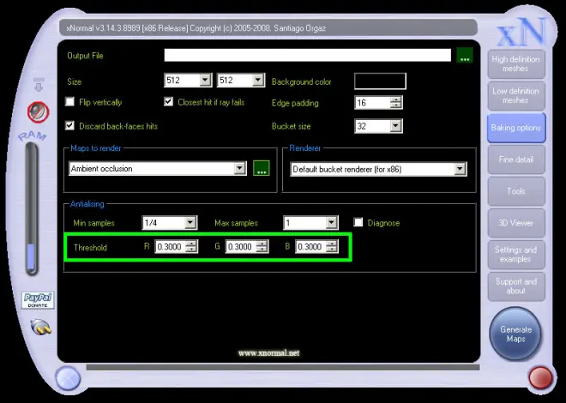566x403 pixels.
Task: Open the Tools tab
Action: (515, 191)
